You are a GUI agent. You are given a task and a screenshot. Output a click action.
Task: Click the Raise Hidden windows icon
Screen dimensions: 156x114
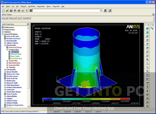(x=105, y=11)
